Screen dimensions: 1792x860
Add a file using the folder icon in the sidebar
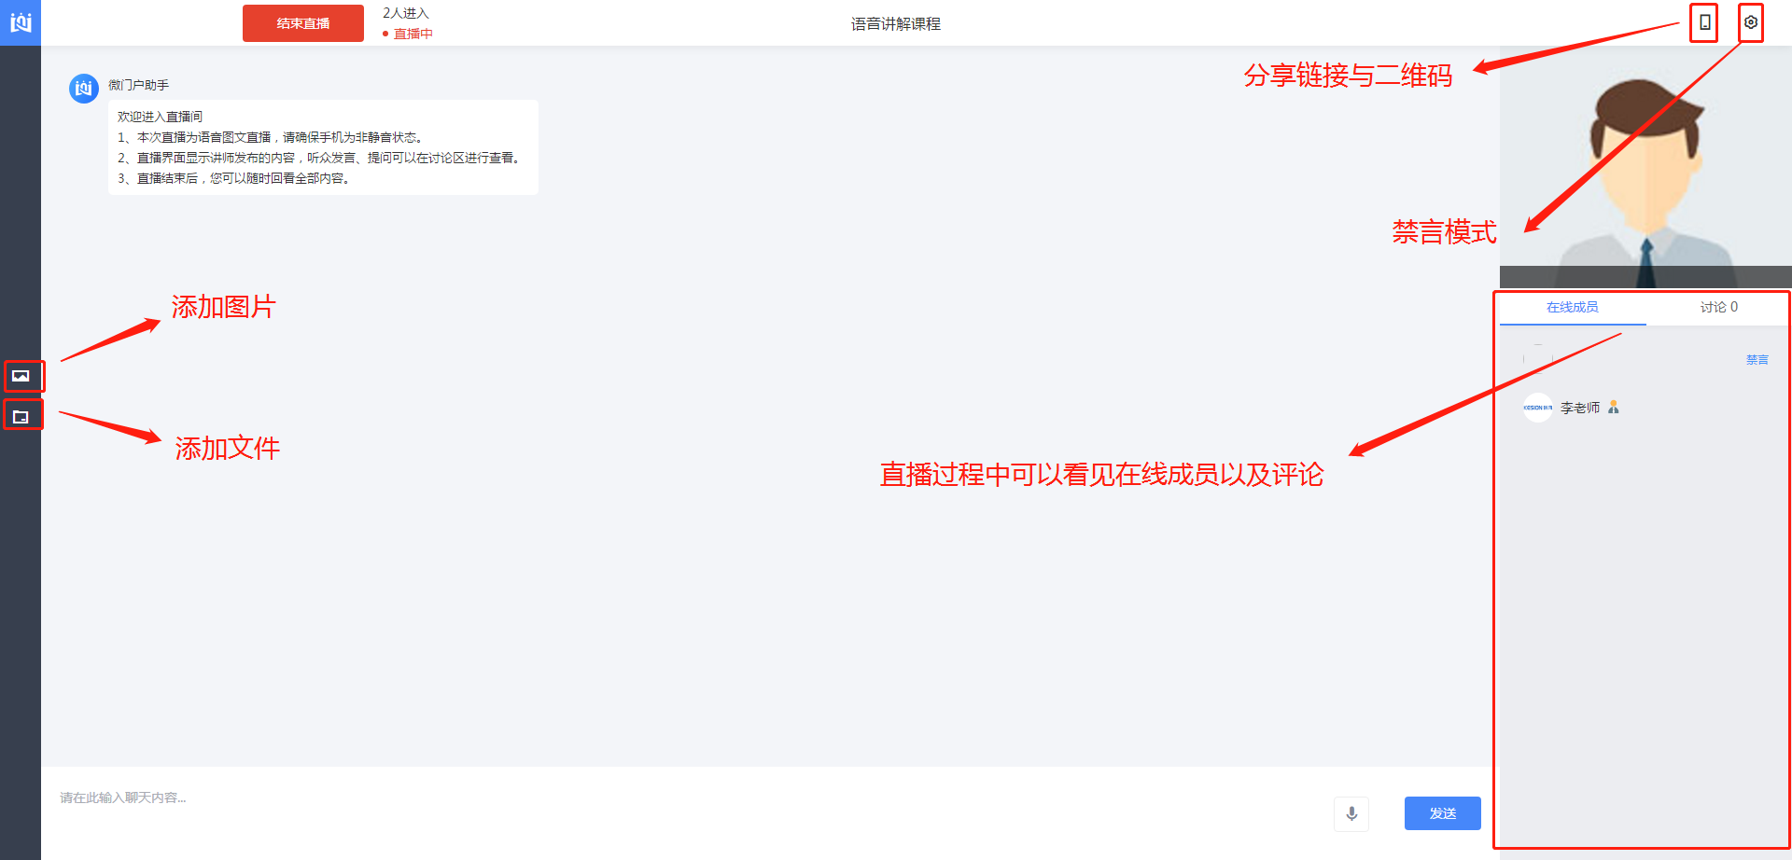click(x=21, y=416)
